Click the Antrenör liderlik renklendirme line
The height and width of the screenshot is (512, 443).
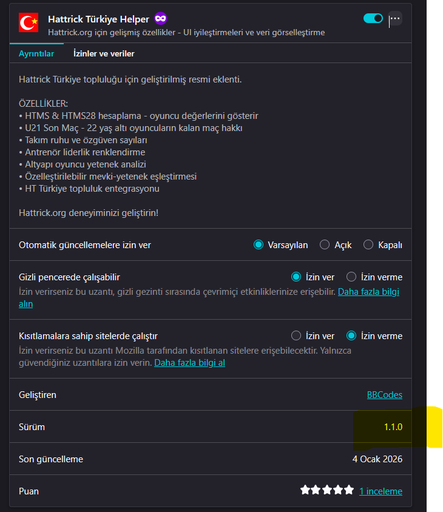pyautogui.click(x=82, y=152)
